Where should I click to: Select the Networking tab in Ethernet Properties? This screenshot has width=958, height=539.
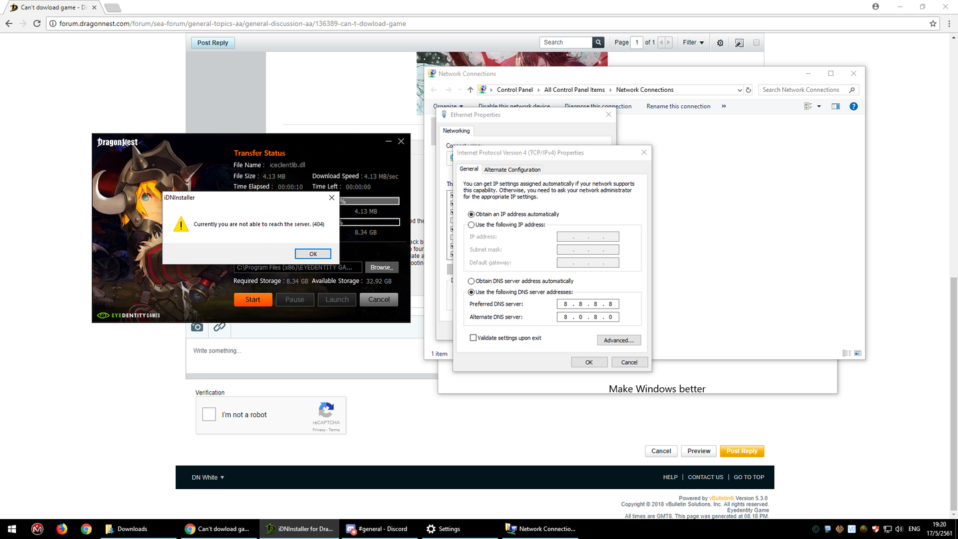click(456, 131)
